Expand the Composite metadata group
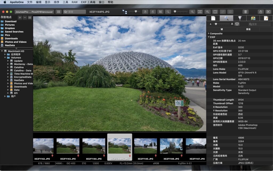Viewport: 273px width, 171px height. pyautogui.click(x=209, y=34)
